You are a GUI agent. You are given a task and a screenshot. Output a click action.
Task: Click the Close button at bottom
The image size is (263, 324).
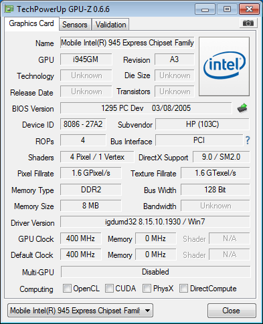click(232, 311)
